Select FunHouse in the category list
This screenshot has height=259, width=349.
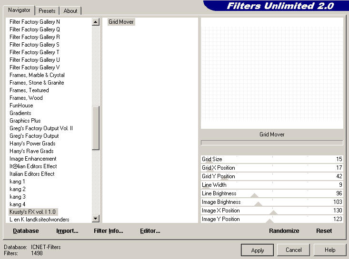(x=21, y=106)
